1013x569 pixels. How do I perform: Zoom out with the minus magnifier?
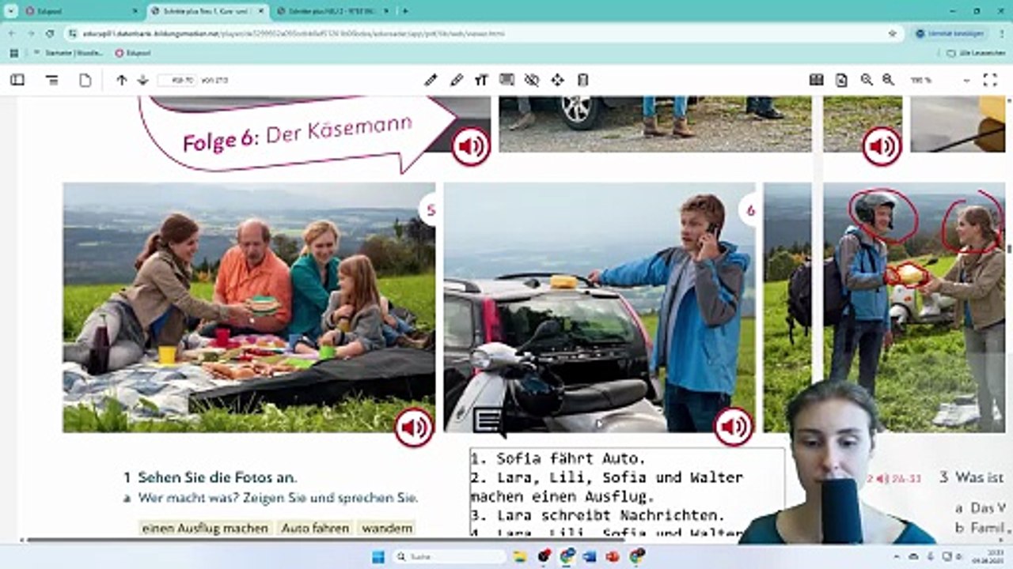pyautogui.click(x=867, y=80)
